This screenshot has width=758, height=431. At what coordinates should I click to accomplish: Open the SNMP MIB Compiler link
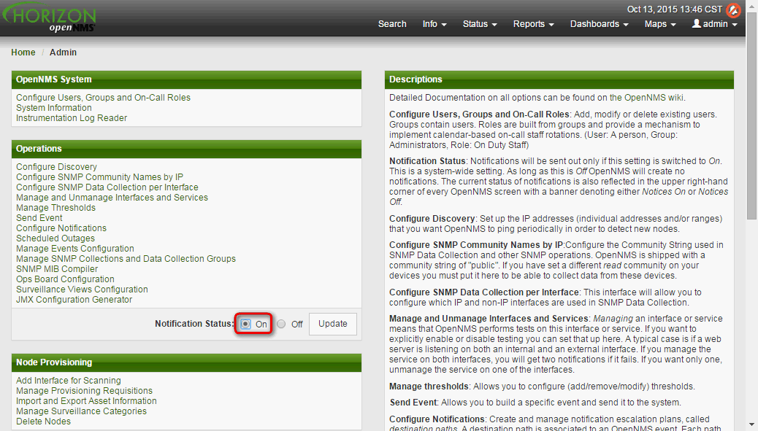coord(56,269)
